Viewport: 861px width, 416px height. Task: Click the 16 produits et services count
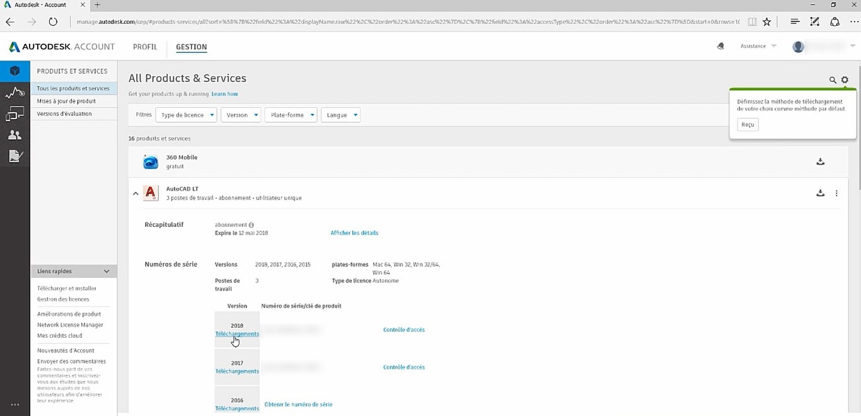[159, 138]
